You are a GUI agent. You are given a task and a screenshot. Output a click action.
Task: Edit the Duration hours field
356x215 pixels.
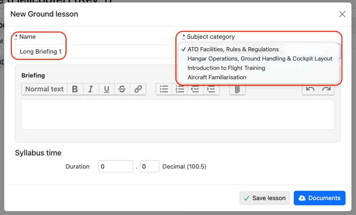116,167
